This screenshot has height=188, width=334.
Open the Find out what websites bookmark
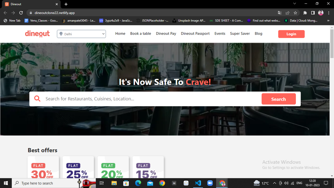(264, 21)
